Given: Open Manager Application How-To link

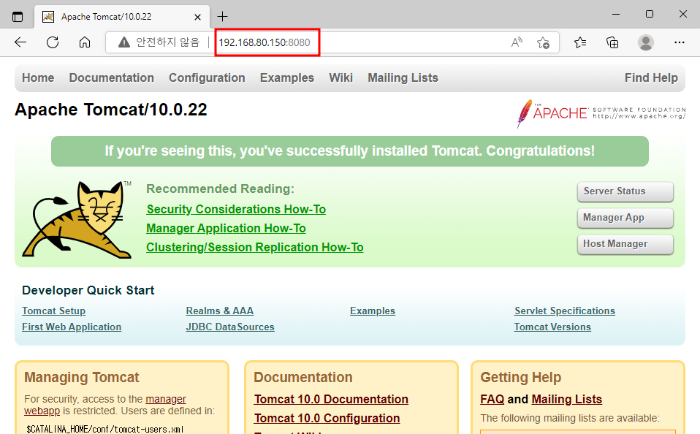Looking at the screenshot, I should coord(226,229).
